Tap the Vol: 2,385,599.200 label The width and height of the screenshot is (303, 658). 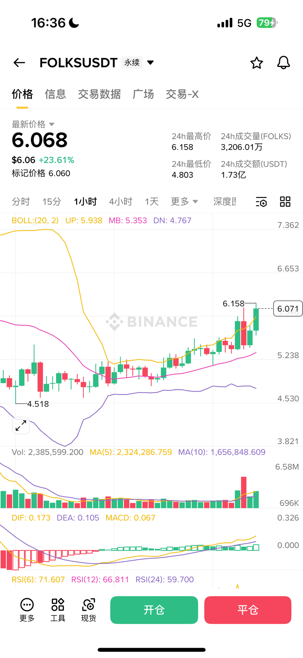click(48, 452)
